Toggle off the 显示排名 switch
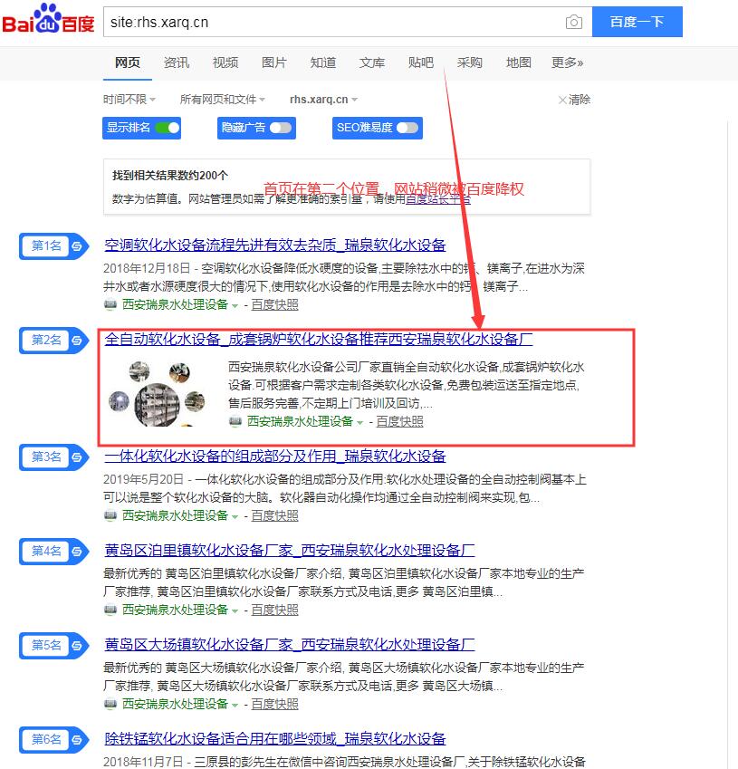 [167, 128]
